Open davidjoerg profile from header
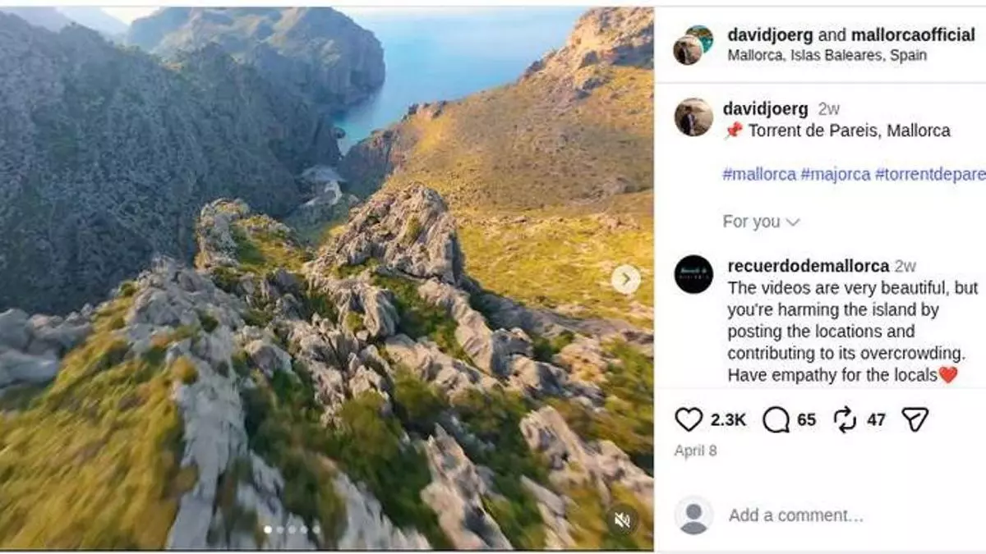986x554 pixels. (x=771, y=34)
